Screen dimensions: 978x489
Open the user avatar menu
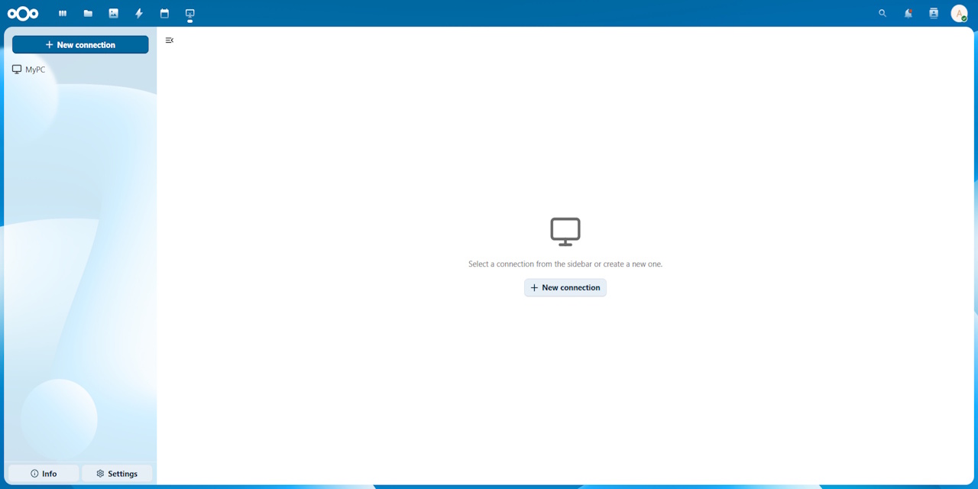[x=959, y=14]
